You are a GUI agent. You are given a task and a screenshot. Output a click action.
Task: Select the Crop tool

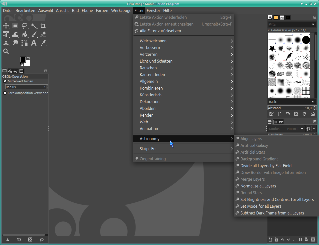point(43,26)
